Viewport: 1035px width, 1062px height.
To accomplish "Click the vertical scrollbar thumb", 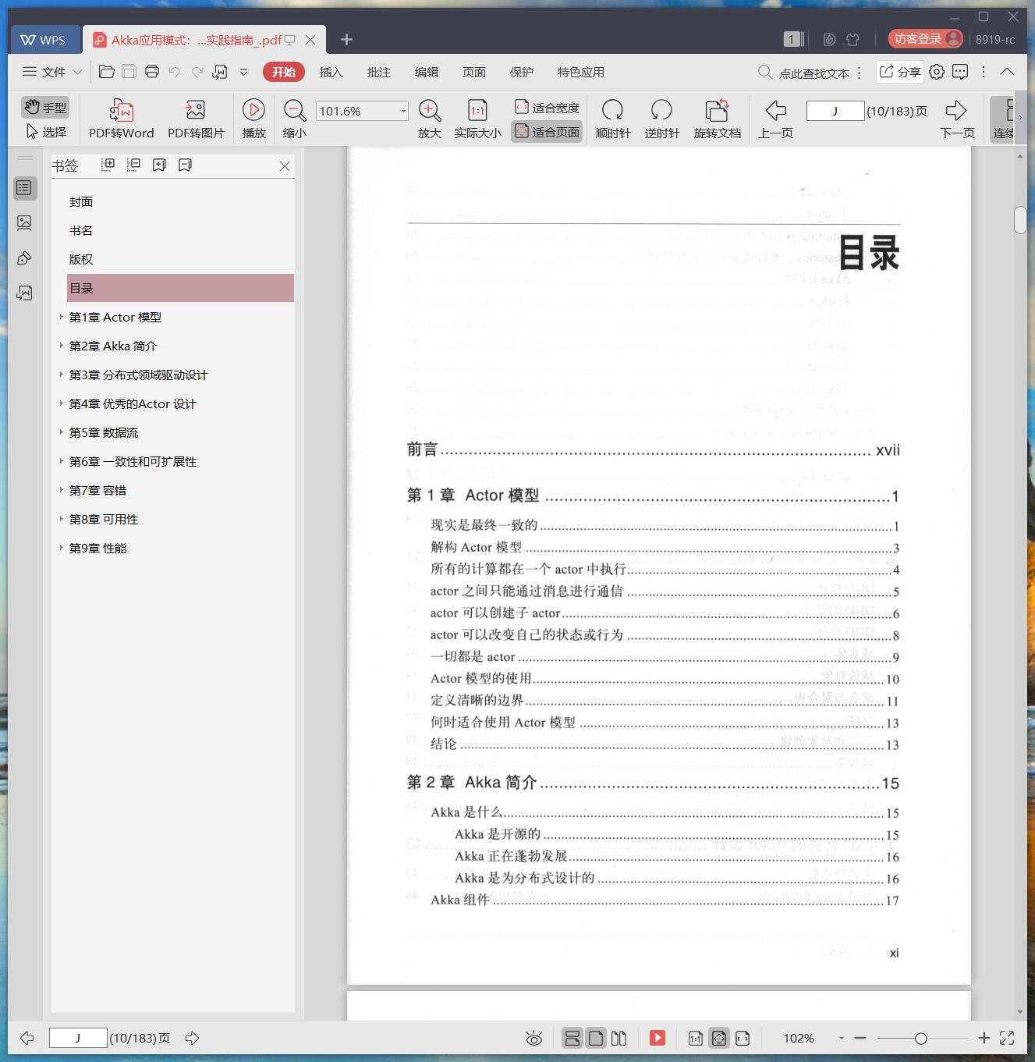I will click(x=1020, y=220).
